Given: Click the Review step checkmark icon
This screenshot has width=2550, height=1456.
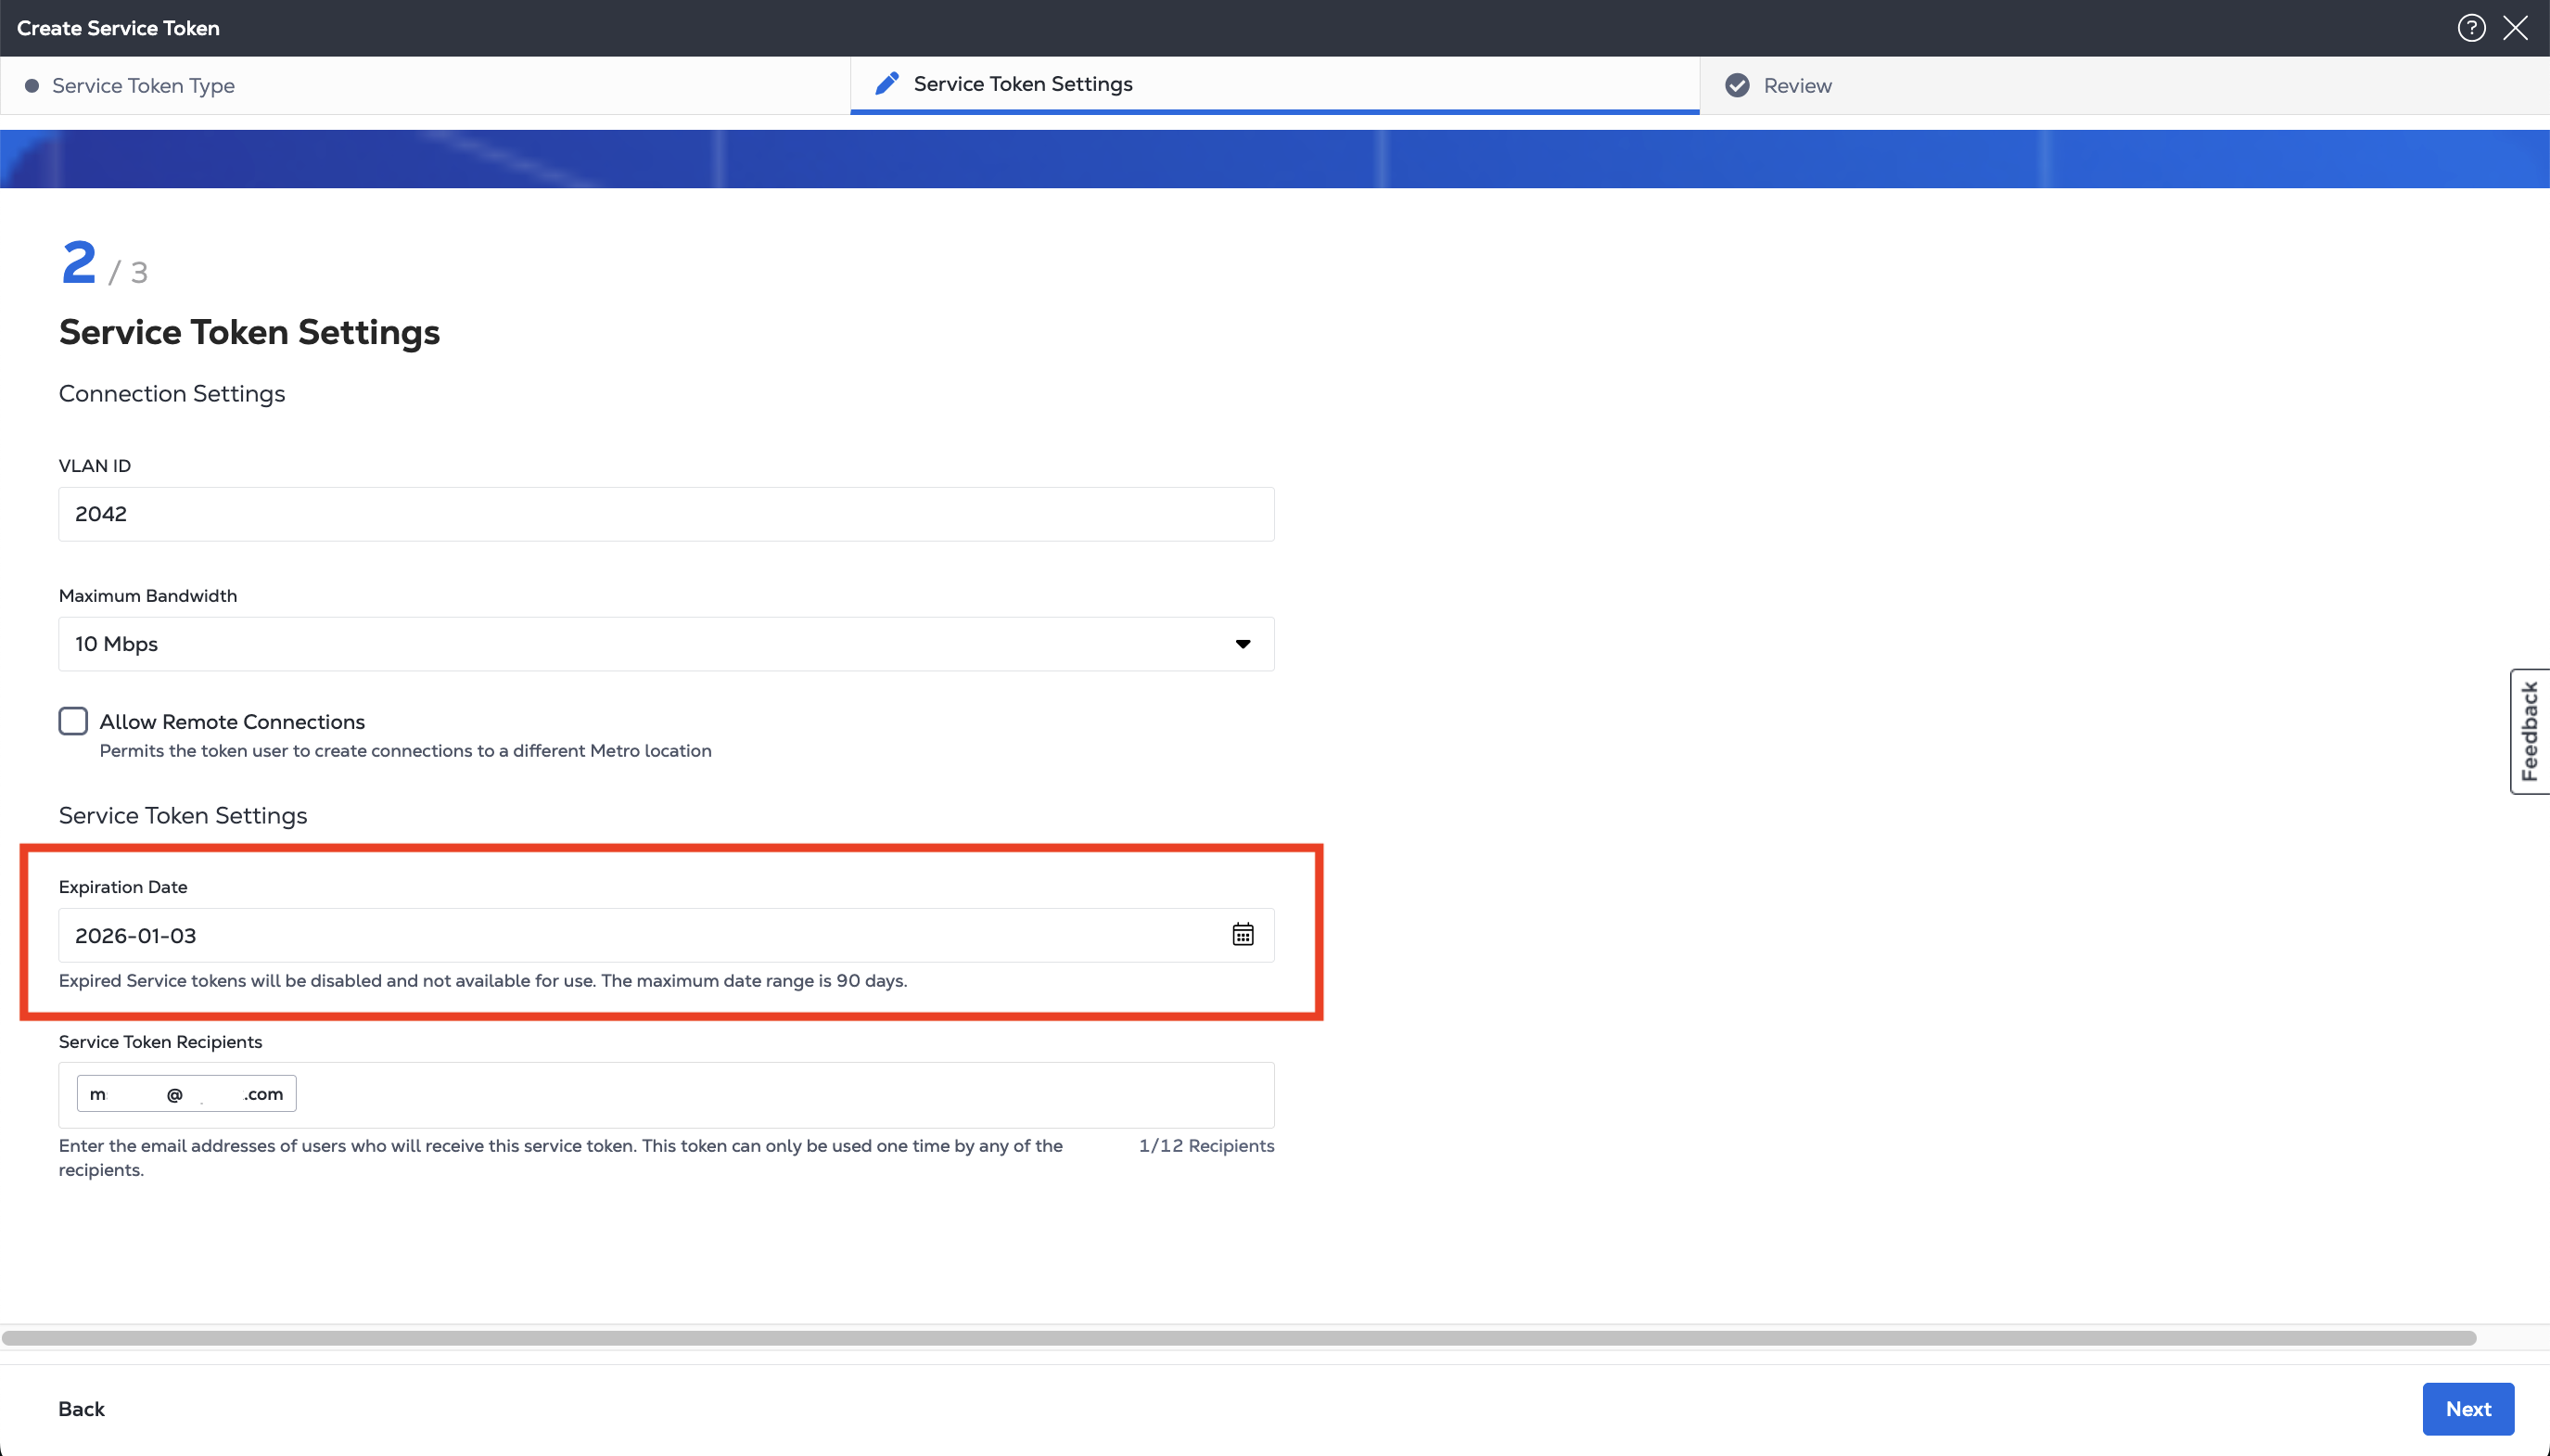Looking at the screenshot, I should 1738,86.
